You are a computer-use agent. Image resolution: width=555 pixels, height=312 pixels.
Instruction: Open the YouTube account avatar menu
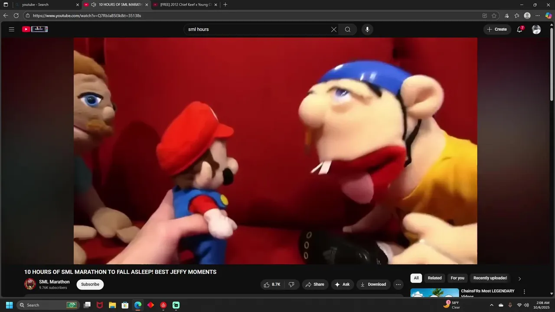coord(536,29)
